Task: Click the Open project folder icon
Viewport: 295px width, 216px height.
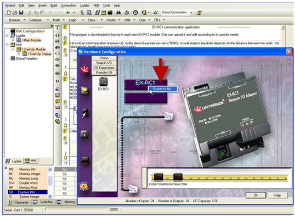Action: click(x=15, y=13)
